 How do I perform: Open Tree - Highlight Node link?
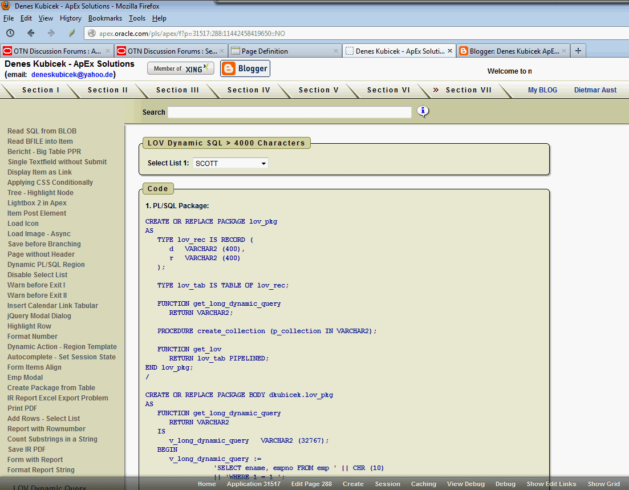[x=40, y=193]
